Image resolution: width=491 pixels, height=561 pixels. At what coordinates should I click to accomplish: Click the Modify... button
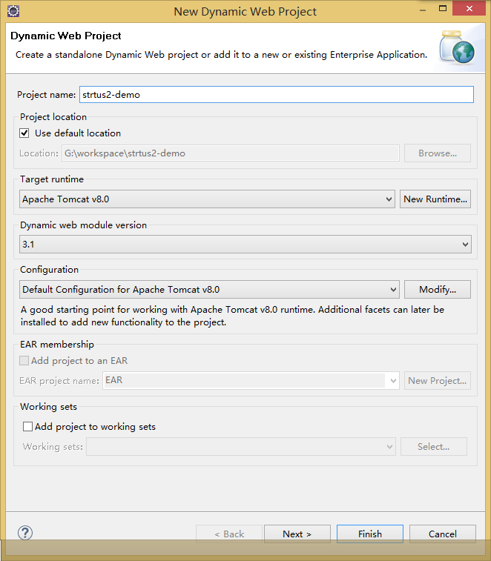[x=438, y=289]
